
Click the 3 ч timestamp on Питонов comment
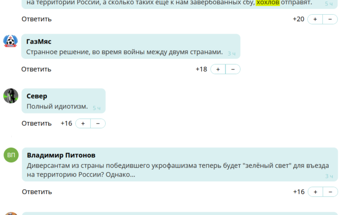coord(329,176)
